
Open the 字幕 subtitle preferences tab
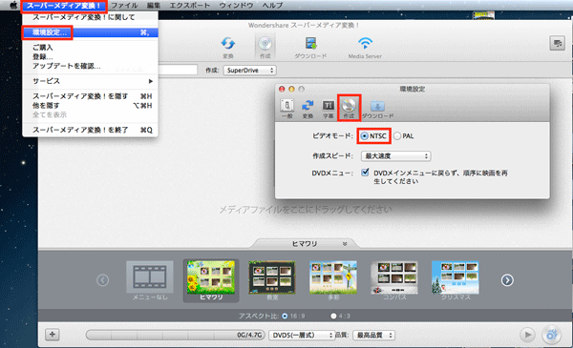point(328,109)
